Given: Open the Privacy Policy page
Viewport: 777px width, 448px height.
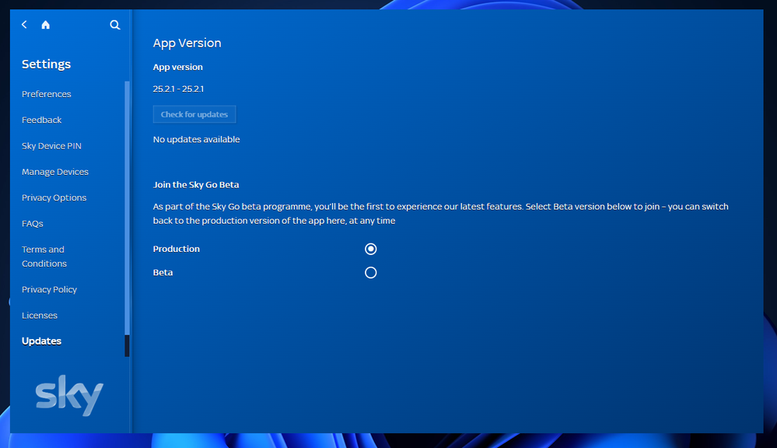Looking at the screenshot, I should point(49,289).
